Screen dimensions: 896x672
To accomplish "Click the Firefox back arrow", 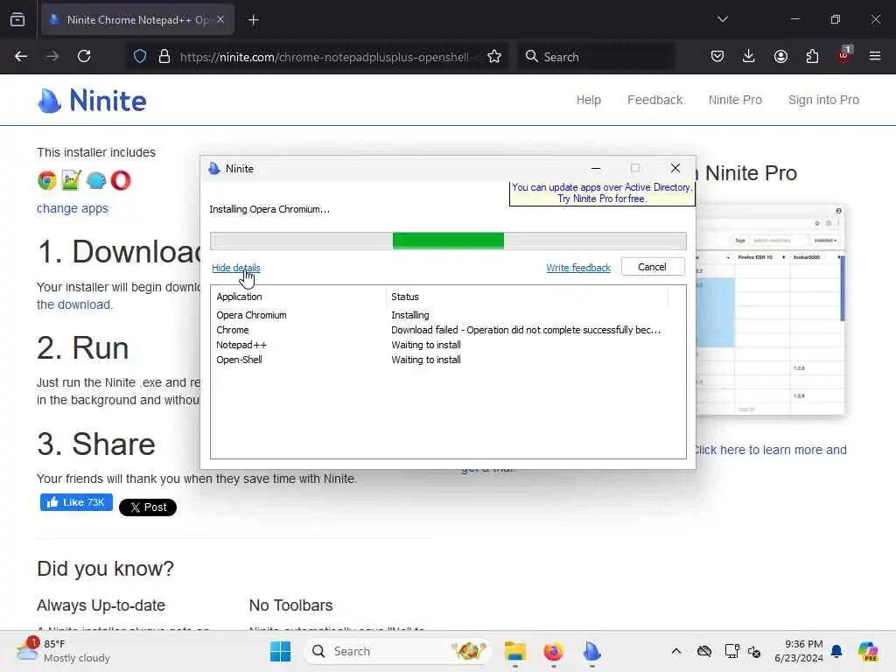I will [x=21, y=56].
